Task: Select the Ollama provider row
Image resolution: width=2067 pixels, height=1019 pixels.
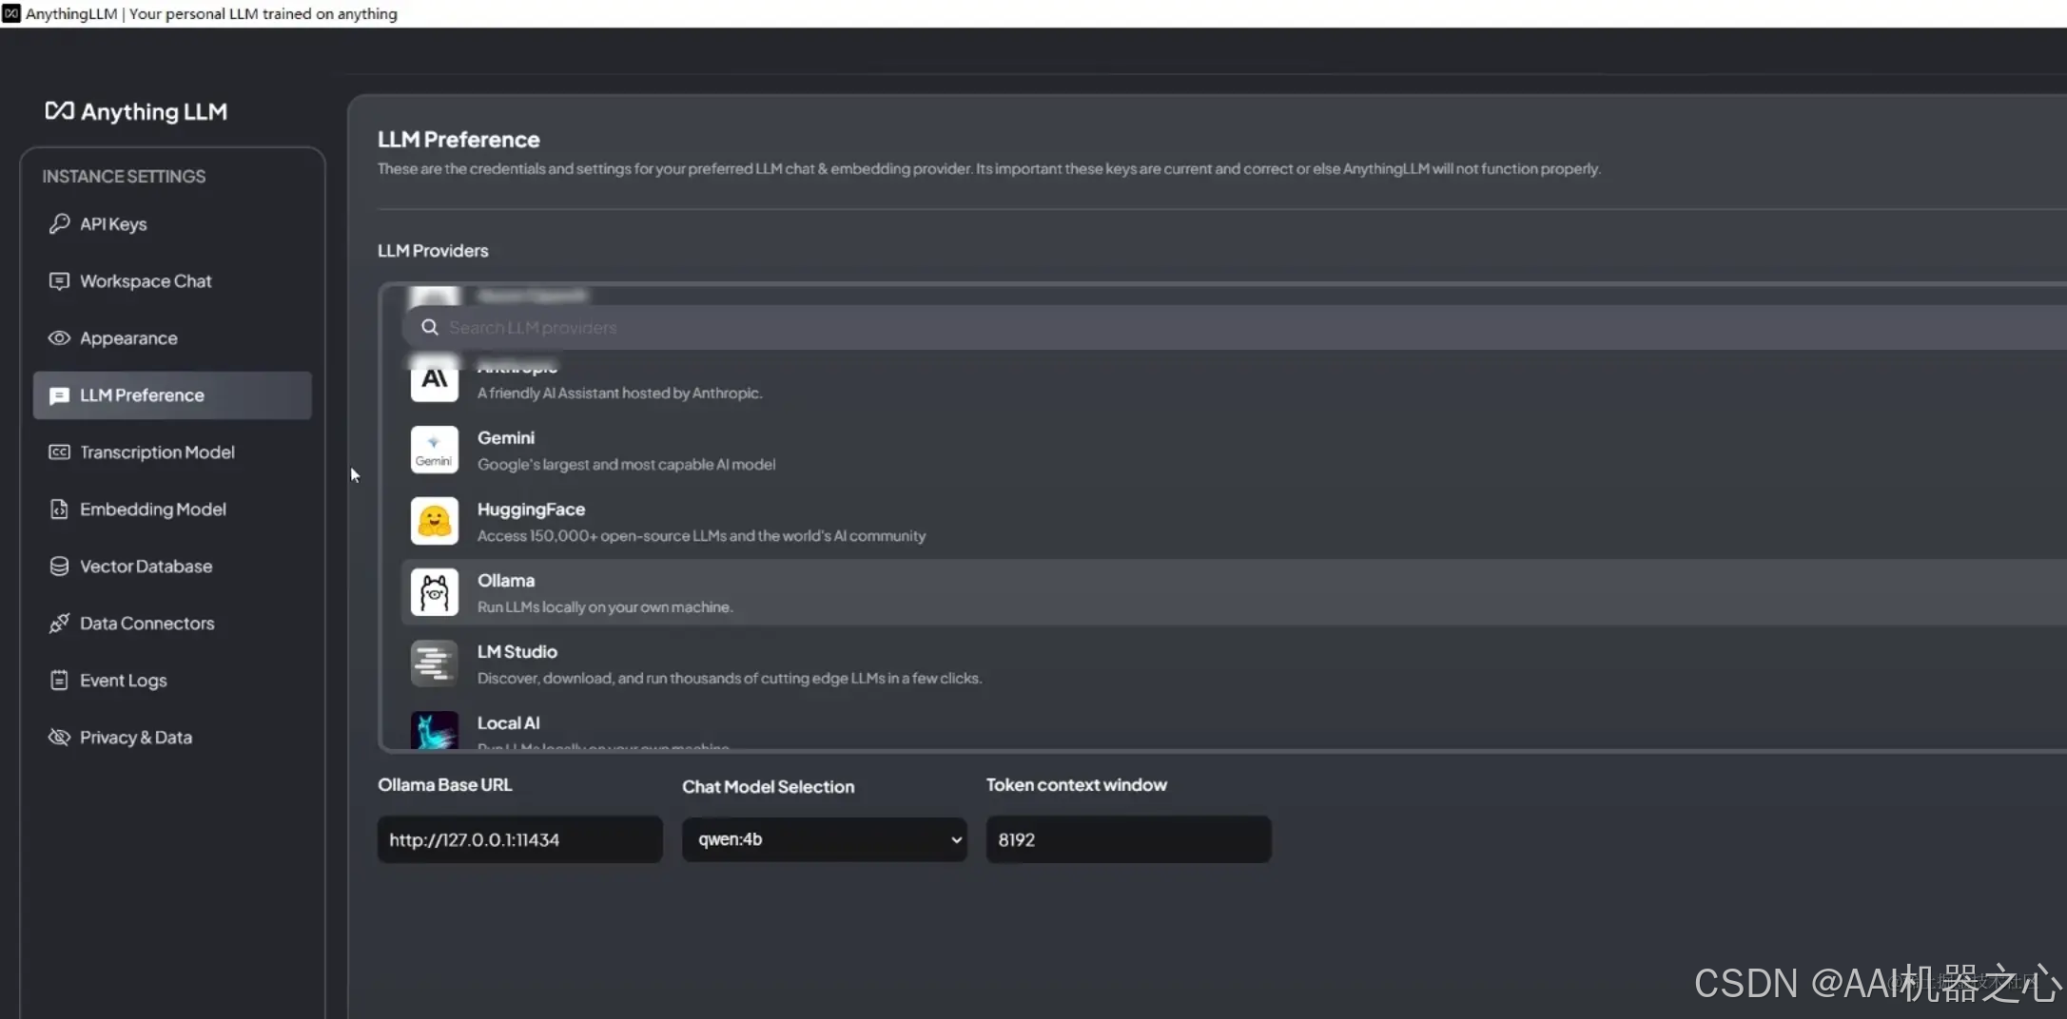Action: tap(1234, 592)
